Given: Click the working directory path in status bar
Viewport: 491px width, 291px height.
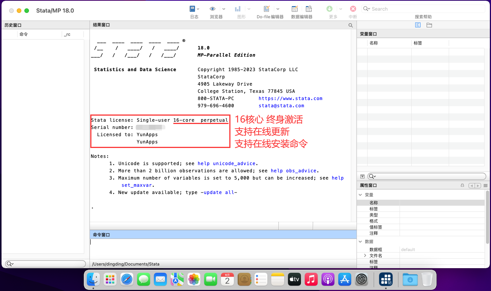Looking at the screenshot, I should pyautogui.click(x=126, y=264).
